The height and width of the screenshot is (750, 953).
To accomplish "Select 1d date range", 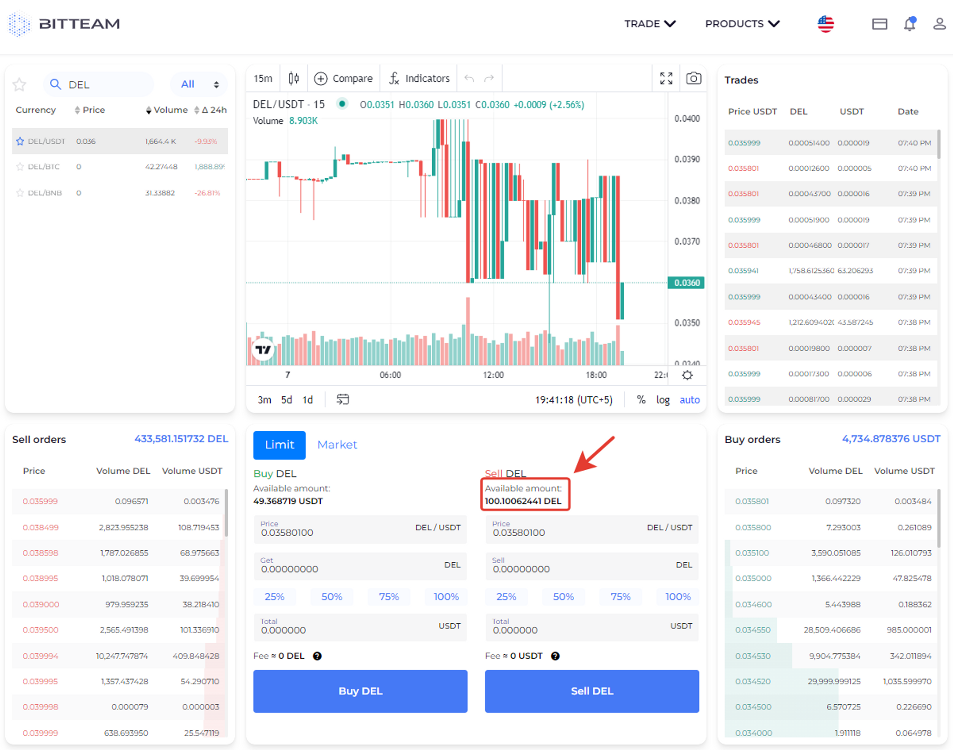I will (x=308, y=399).
